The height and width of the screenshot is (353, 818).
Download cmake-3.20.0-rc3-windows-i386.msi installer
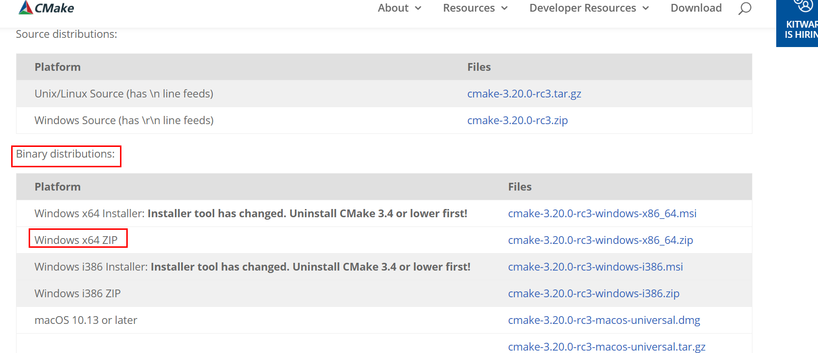(595, 267)
